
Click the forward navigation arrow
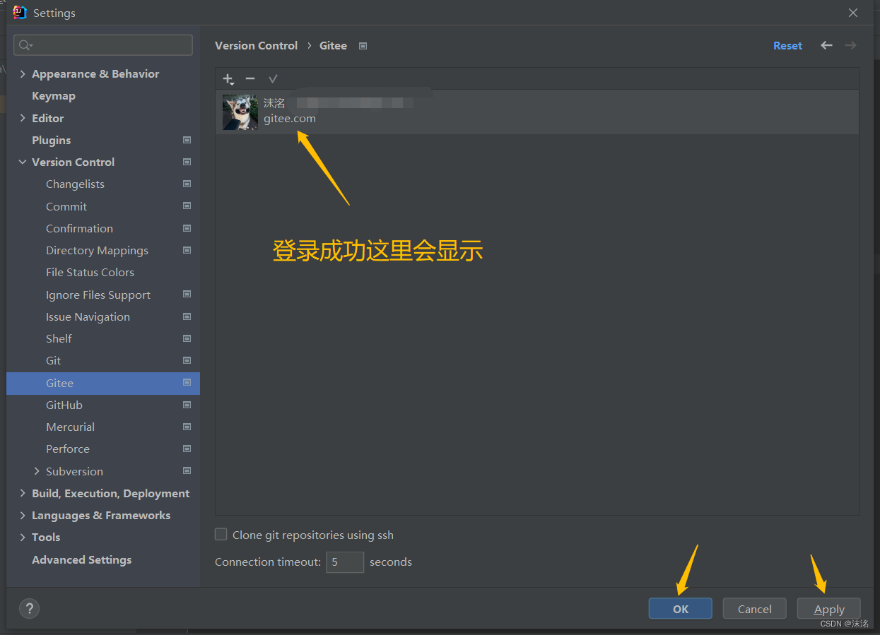(x=850, y=45)
